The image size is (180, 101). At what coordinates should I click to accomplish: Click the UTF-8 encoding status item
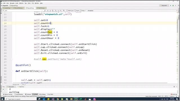166,96
